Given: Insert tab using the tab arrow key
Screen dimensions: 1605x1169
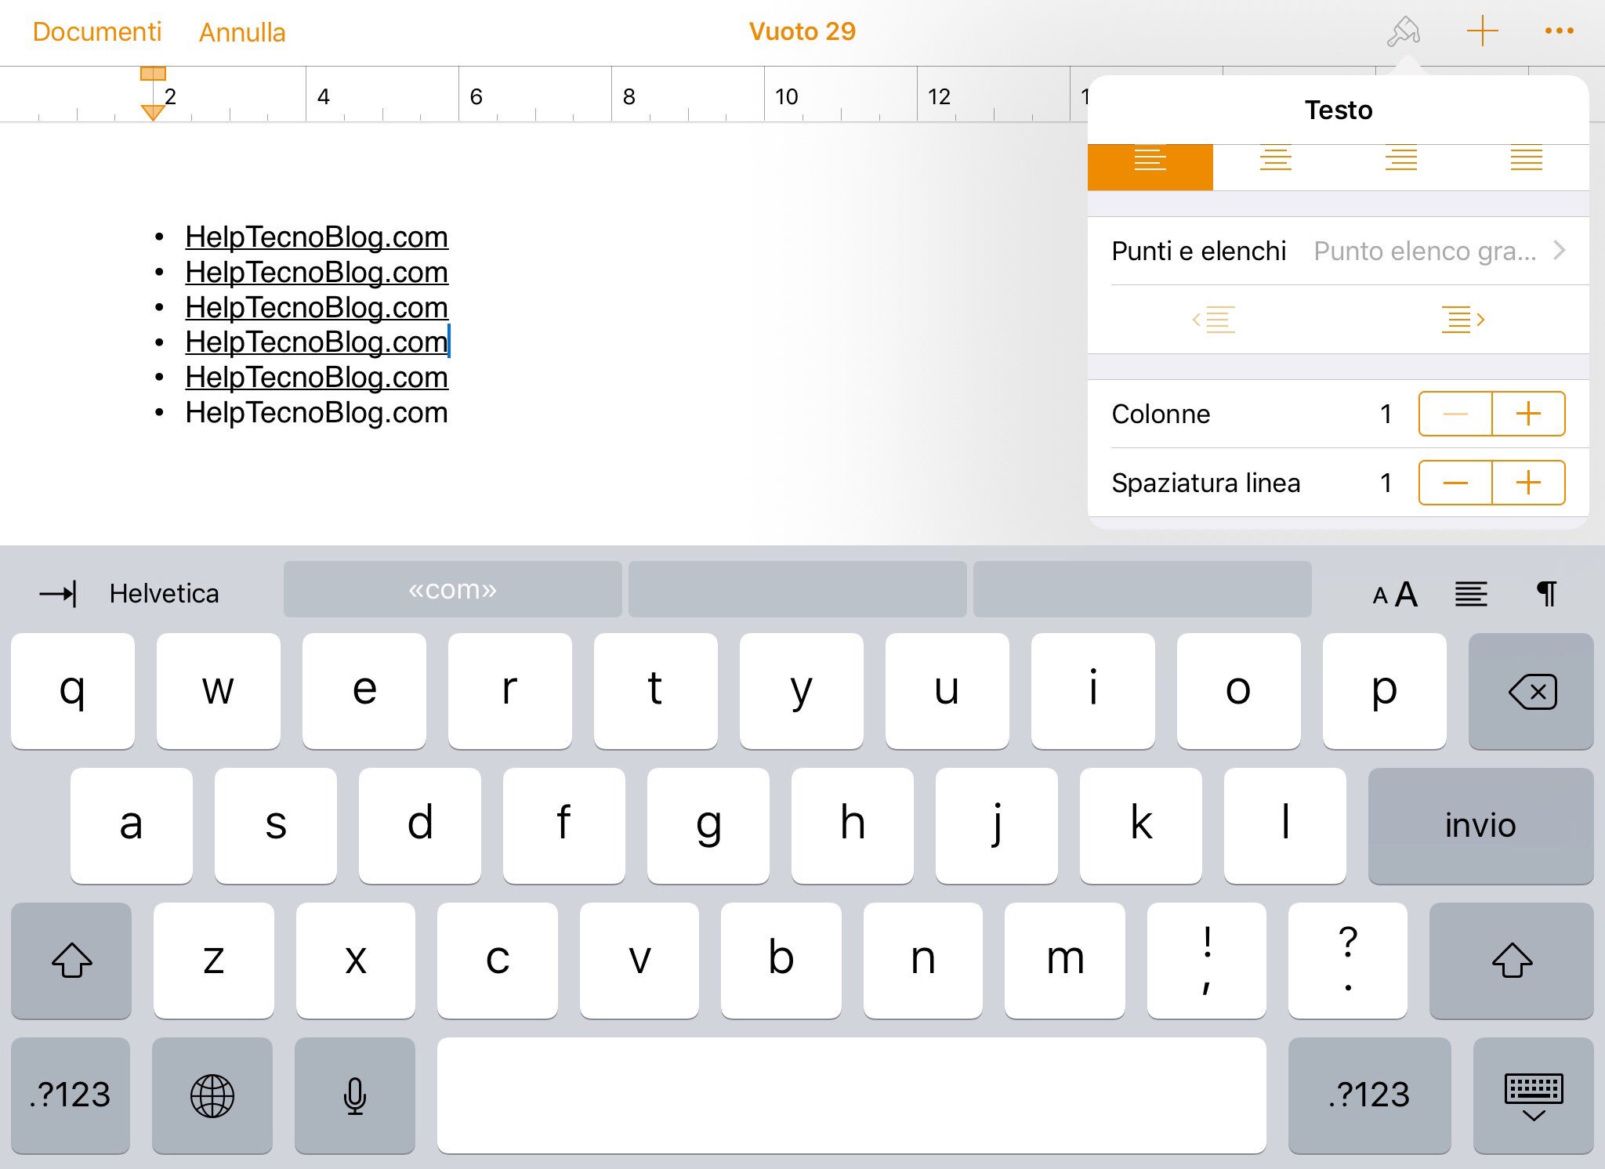Looking at the screenshot, I should (x=58, y=593).
